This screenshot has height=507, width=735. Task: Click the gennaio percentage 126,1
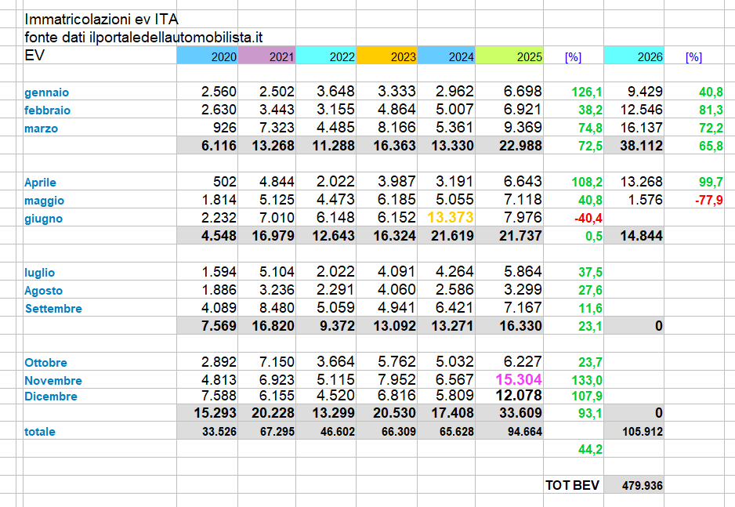point(587,92)
